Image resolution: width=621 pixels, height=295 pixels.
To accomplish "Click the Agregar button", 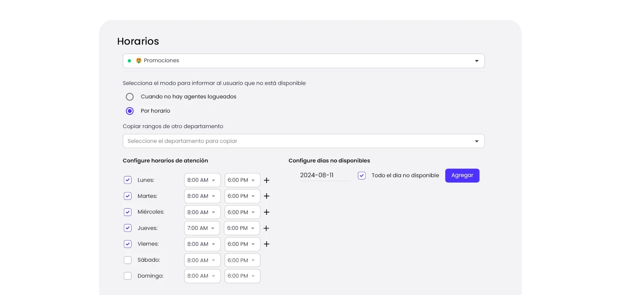I will [x=462, y=176].
